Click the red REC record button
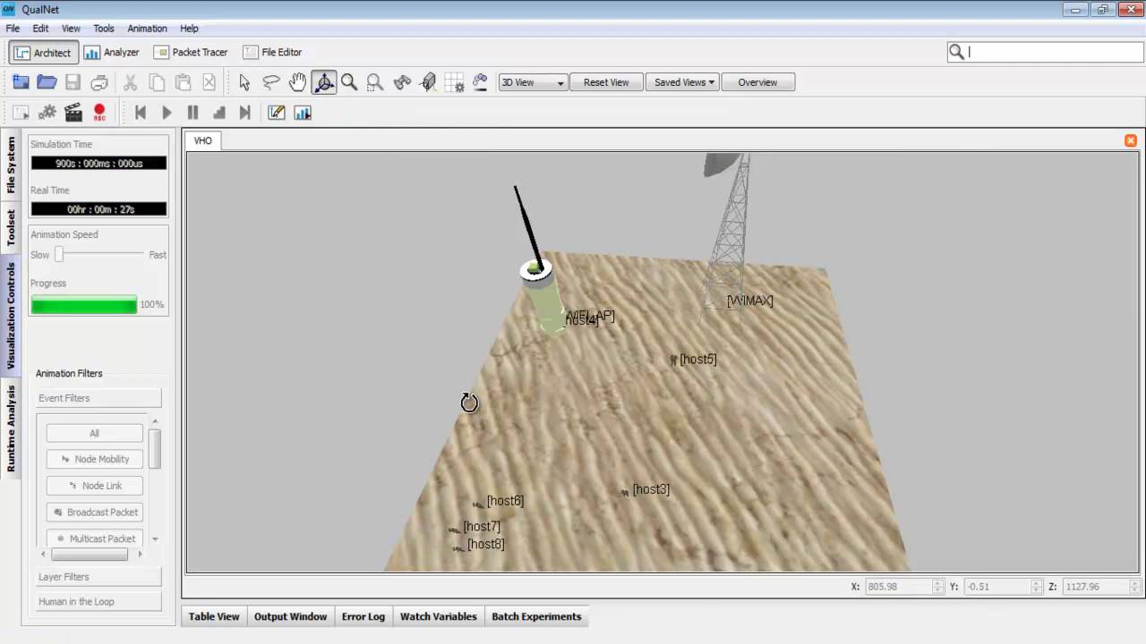This screenshot has height=644, width=1146. click(99, 113)
